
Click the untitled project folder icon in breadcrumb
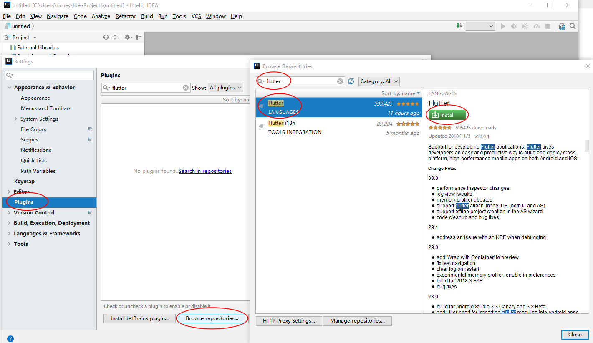click(8, 26)
